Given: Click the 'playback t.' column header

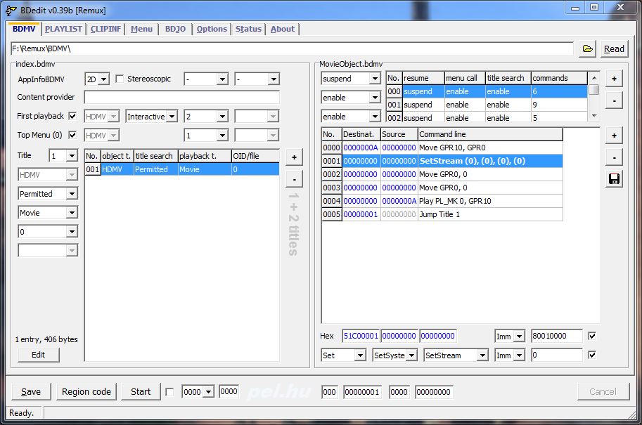Looking at the screenshot, I should (x=205, y=156).
